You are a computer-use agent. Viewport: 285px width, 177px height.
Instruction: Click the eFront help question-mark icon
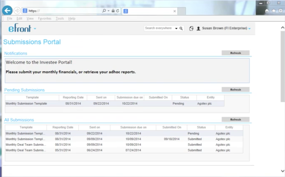pyautogui.click(x=191, y=28)
